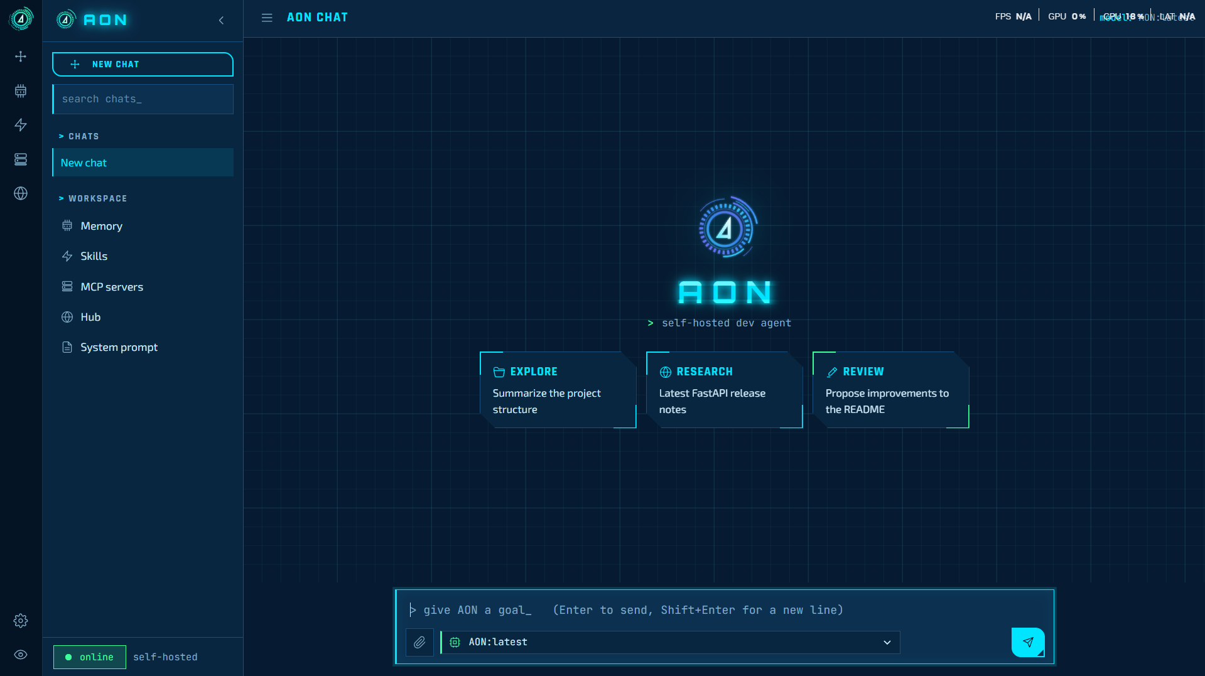The height and width of the screenshot is (676, 1205).
Task: Click the AON wordmark in the sidebar header
Action: [105, 20]
